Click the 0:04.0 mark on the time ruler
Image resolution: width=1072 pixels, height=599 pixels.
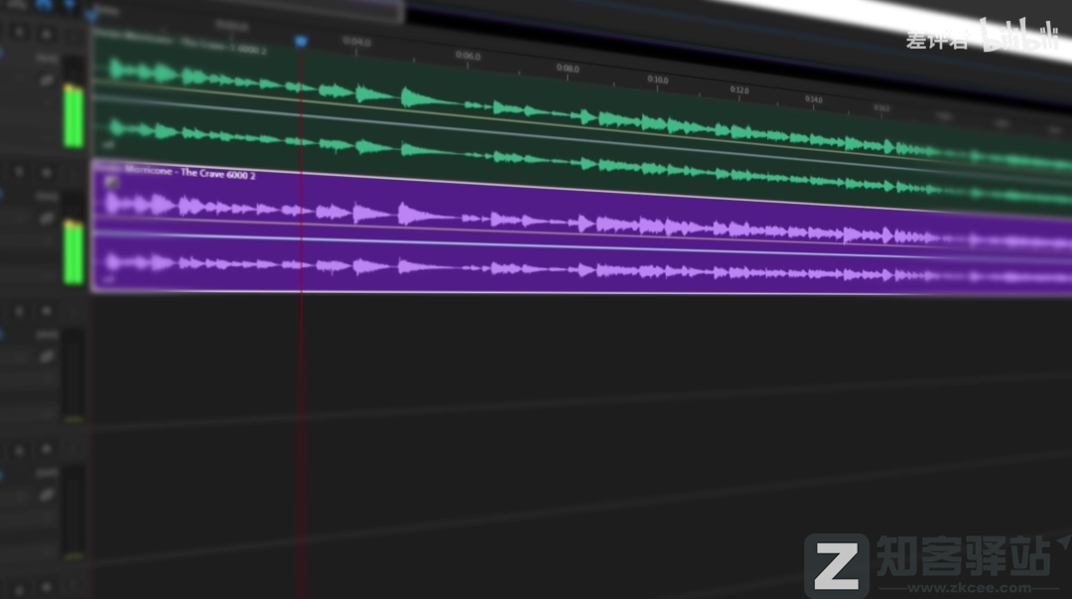pos(356,42)
